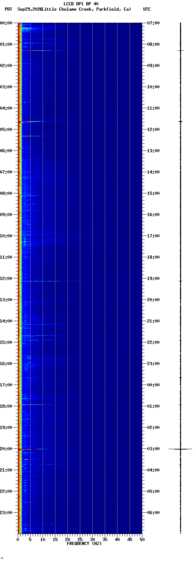Select '14:00' on the PDT time axis
Image resolution: width=196 pixels, height=562 pixels.
click(x=6, y=321)
